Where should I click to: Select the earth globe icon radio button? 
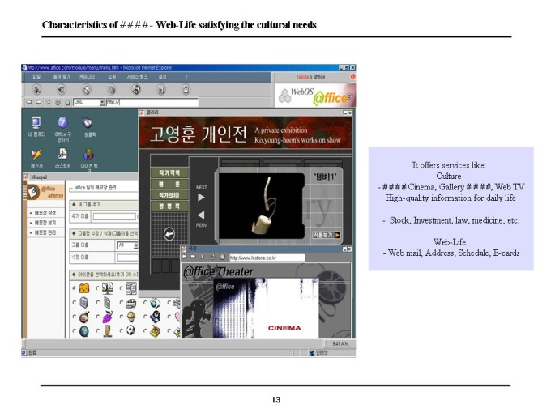tap(75, 331)
